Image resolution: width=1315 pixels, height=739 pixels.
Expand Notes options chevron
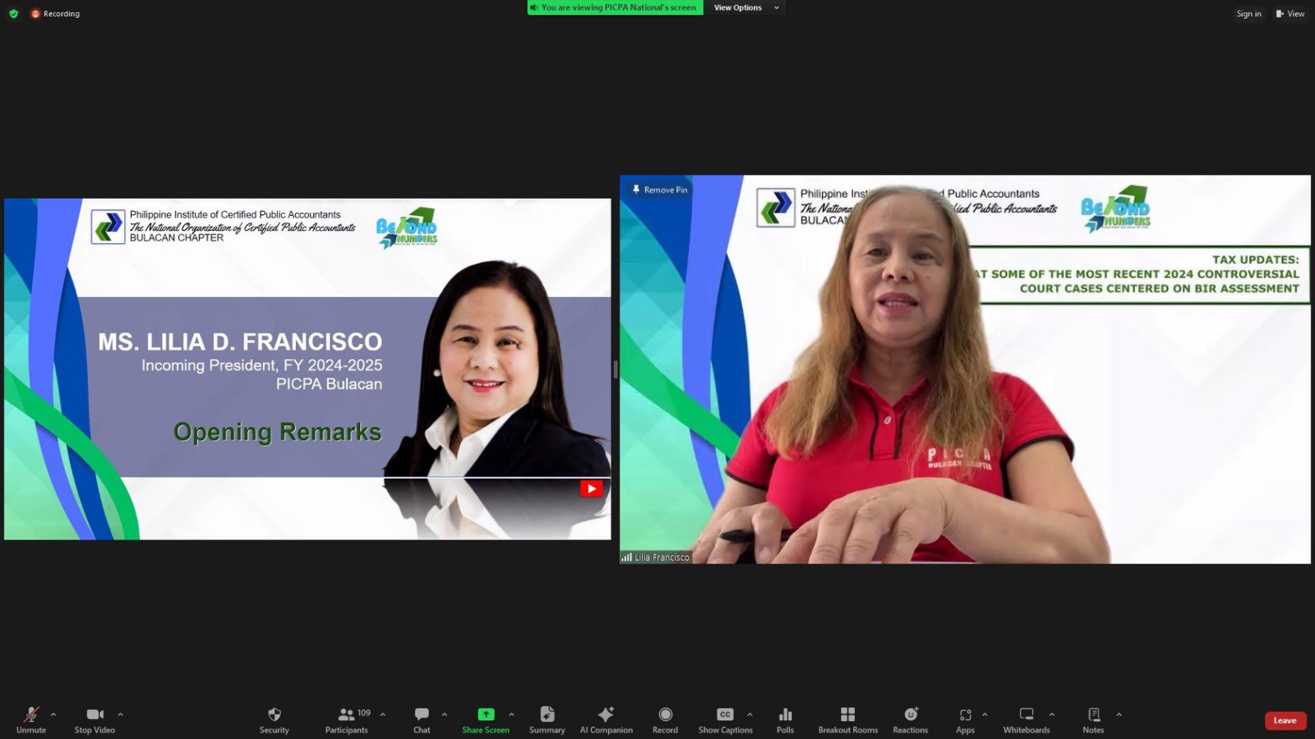[x=1119, y=714]
